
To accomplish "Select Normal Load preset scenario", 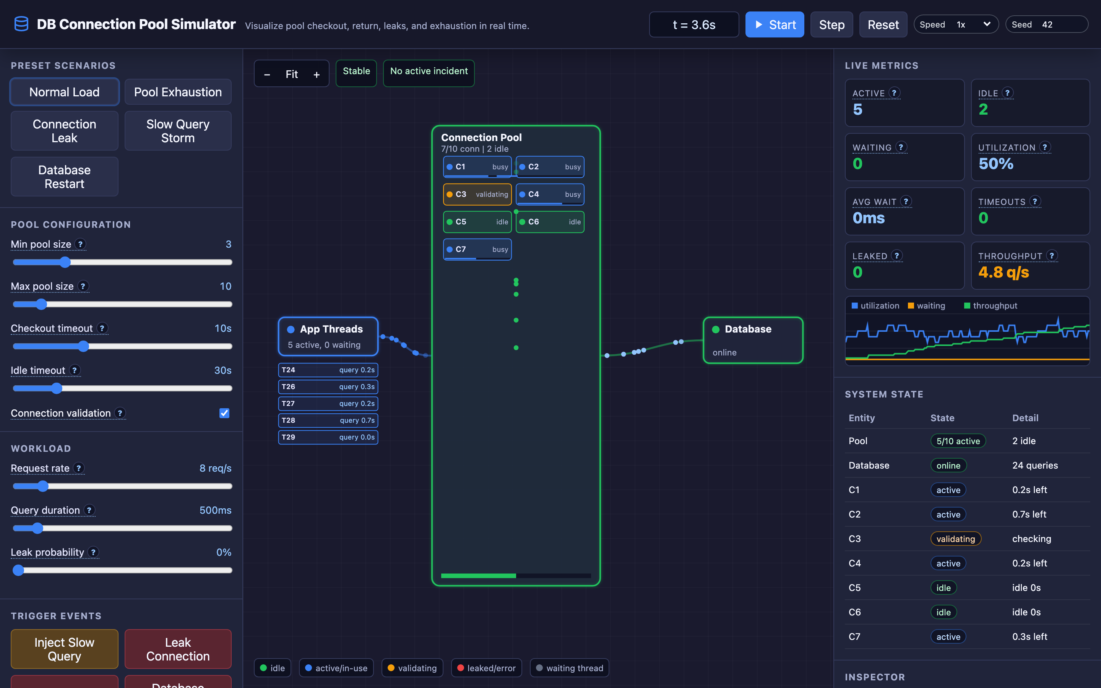I will [65, 92].
